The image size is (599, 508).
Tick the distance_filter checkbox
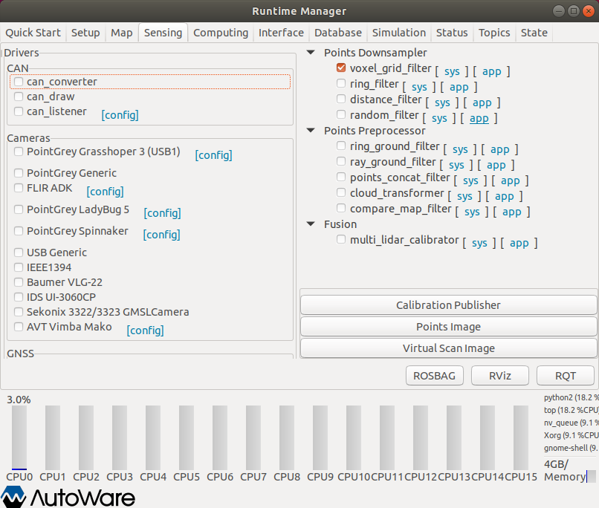(341, 99)
